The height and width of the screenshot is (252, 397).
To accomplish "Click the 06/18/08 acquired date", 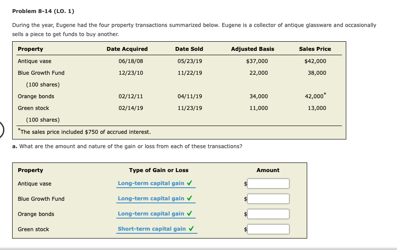I will tap(131, 61).
